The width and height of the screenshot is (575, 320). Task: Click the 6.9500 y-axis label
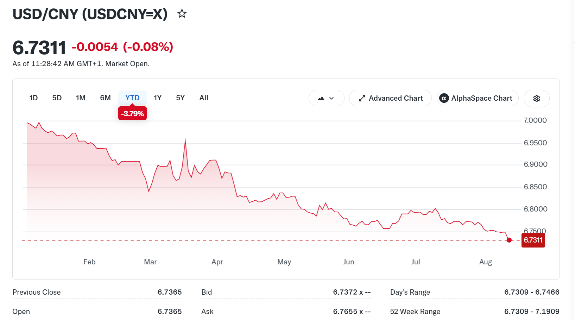535,143
